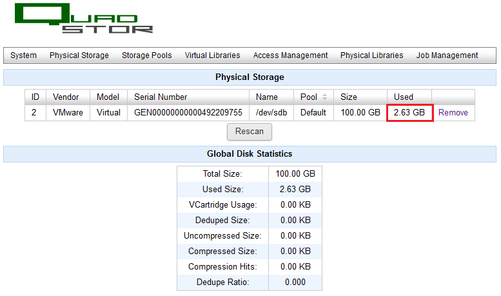Click the Physical Storage section heading
501x296 pixels.
(250, 77)
